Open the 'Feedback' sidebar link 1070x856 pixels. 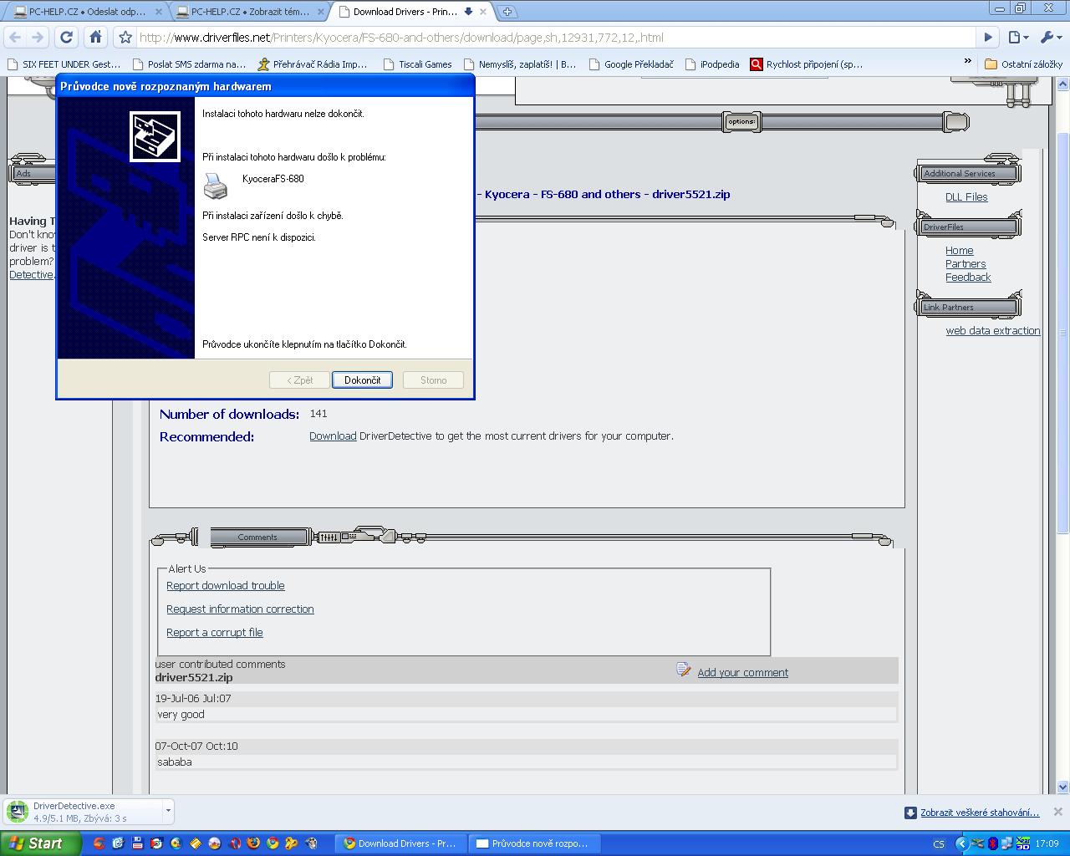pos(968,278)
